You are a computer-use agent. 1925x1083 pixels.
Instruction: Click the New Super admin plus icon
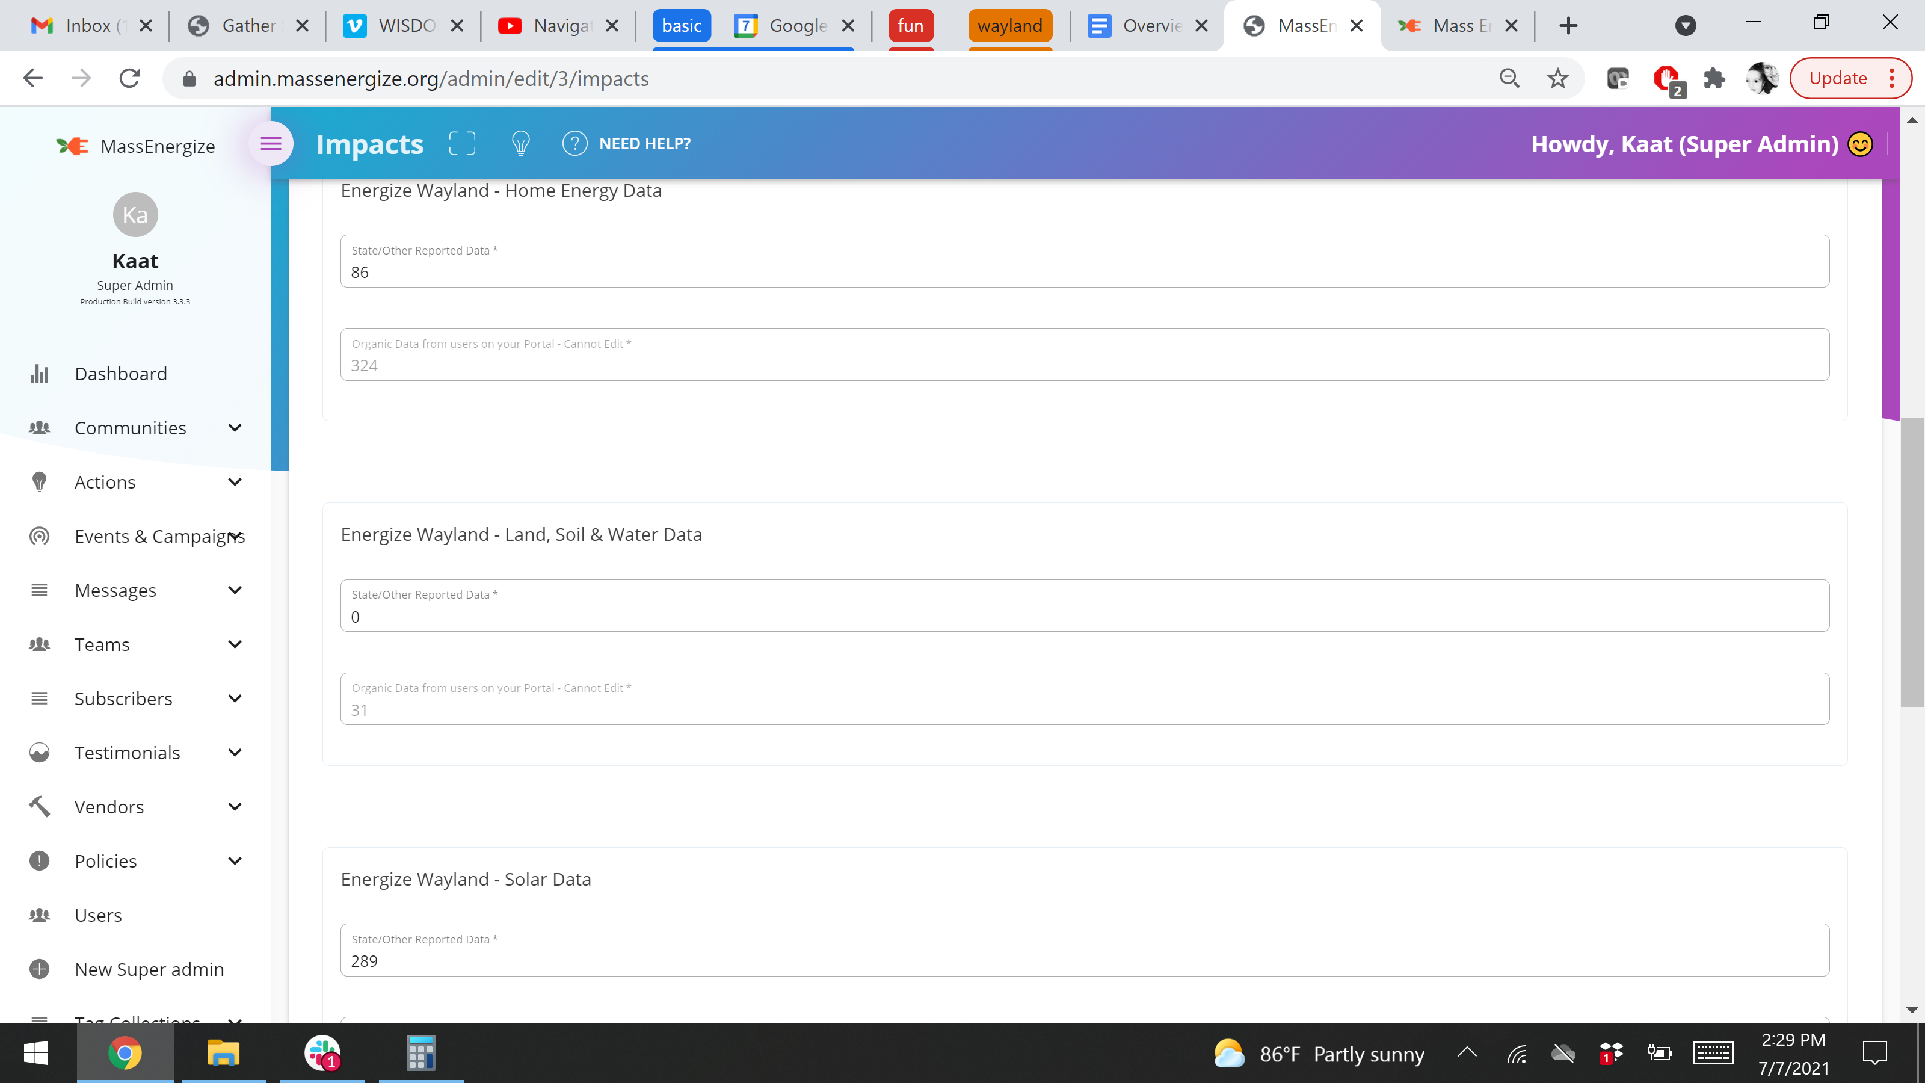tap(39, 969)
